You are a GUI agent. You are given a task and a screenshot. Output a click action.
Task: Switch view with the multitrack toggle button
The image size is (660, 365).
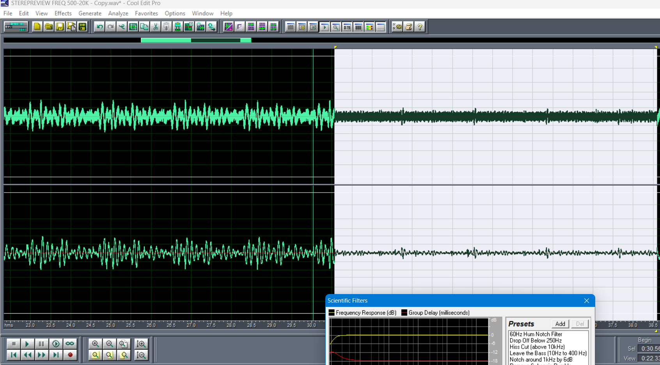[16, 27]
